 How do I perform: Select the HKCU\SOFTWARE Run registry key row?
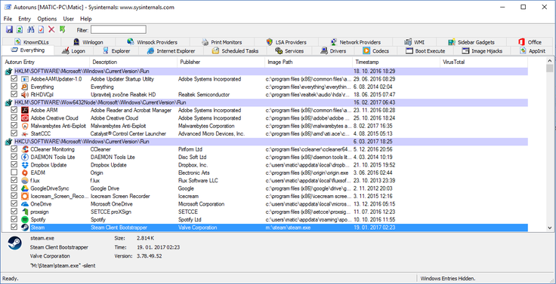point(266,142)
